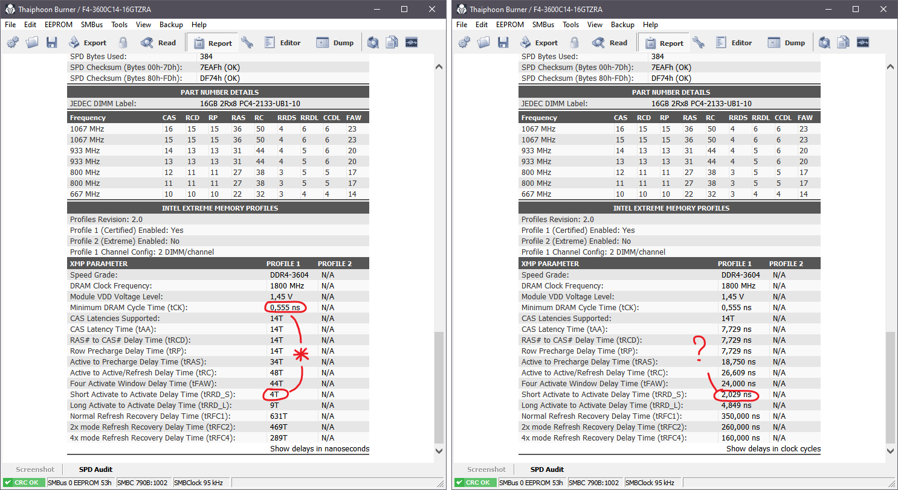Viewport: 898px width, 490px height.
Task: Open Editor from the right window toolbar
Action: click(734, 43)
